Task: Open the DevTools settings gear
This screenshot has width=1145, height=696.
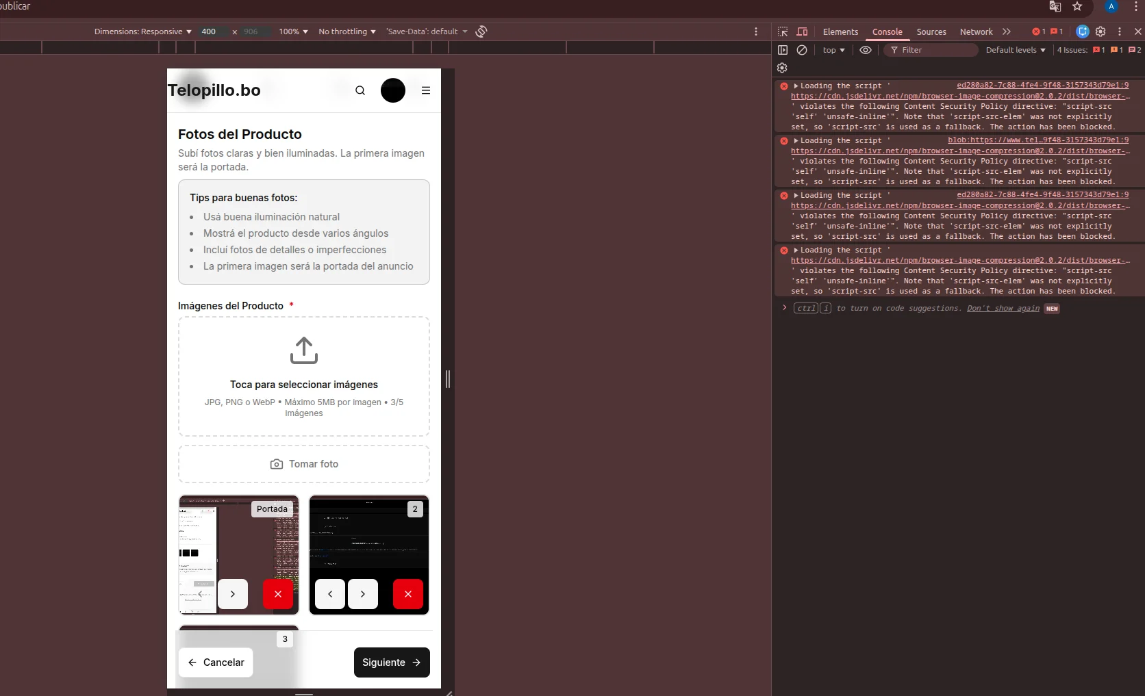Action: (x=1100, y=31)
